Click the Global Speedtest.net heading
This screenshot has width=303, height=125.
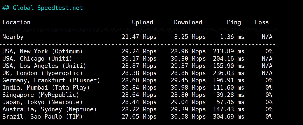(x=43, y=8)
